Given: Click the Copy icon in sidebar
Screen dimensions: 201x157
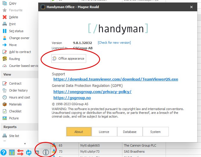Looking at the screenshot, I should tap(5, 3).
